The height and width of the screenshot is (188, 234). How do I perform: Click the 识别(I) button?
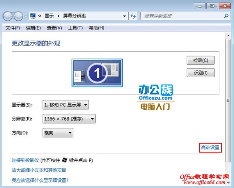200,73
